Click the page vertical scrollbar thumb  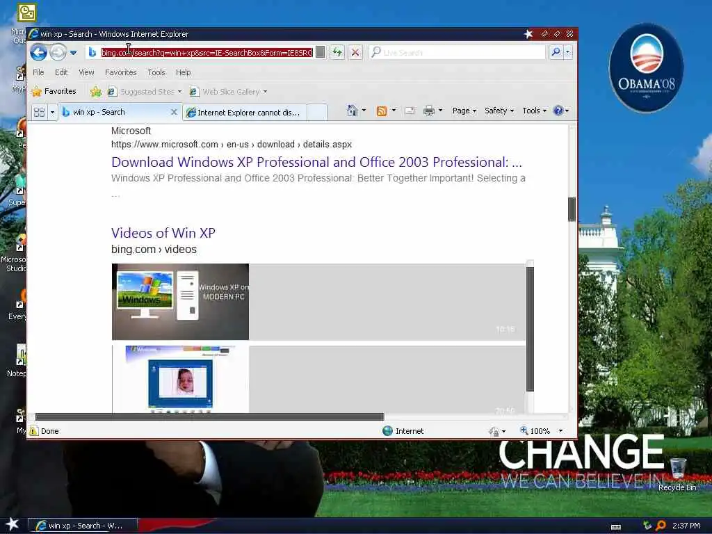point(572,209)
